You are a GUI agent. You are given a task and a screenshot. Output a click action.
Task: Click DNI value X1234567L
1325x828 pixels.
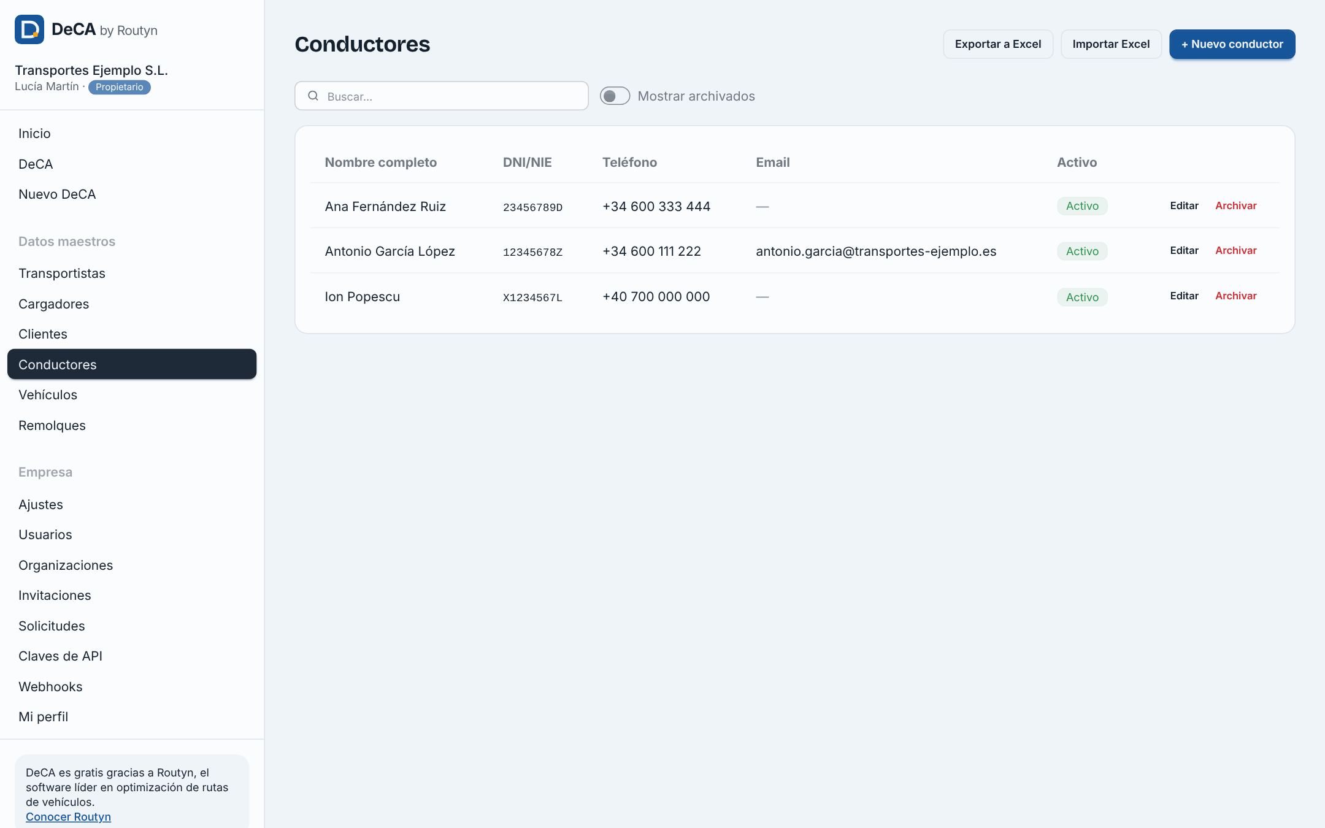pos(532,297)
